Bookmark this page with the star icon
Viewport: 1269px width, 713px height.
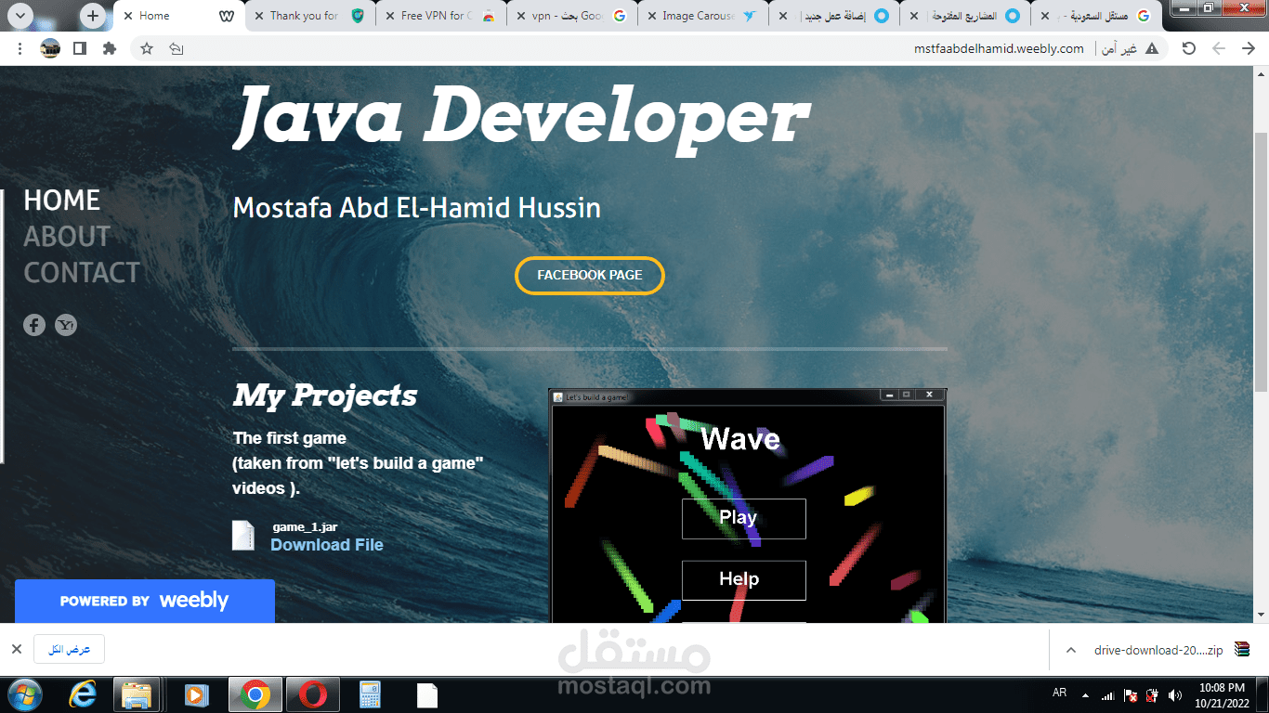pos(147,48)
